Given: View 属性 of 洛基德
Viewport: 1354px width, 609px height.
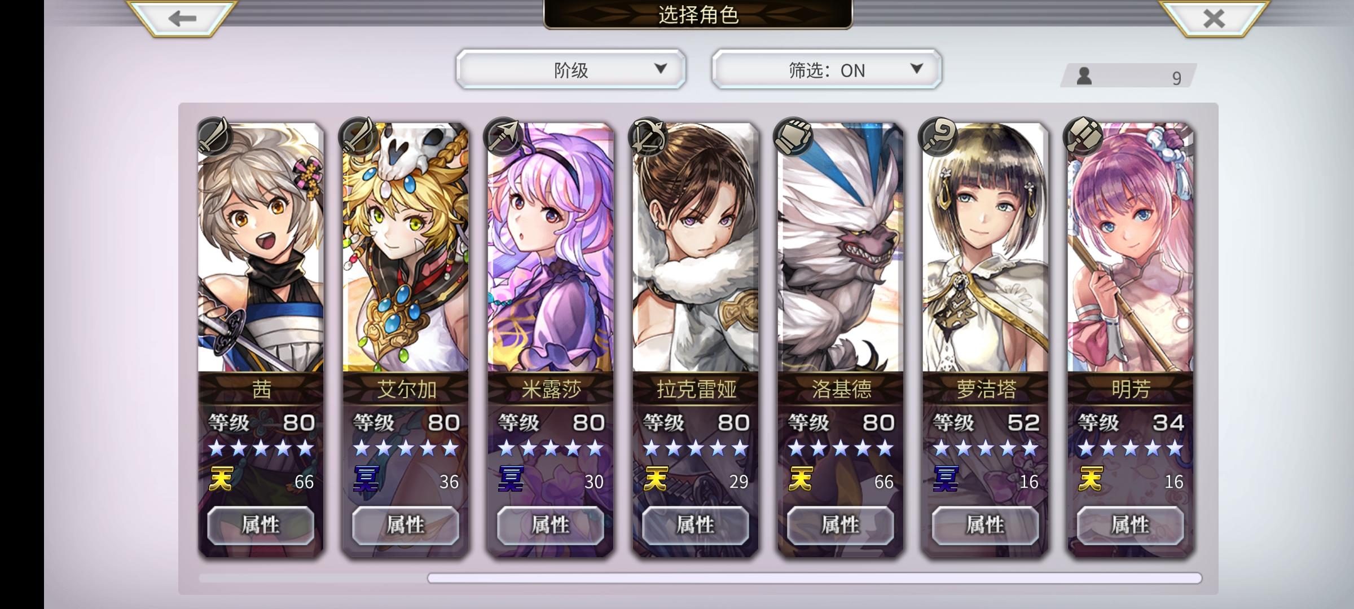Looking at the screenshot, I should coord(840,525).
